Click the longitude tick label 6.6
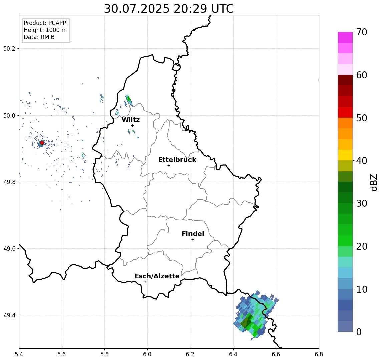This screenshot has width=382, height=361. [x=276, y=354]
